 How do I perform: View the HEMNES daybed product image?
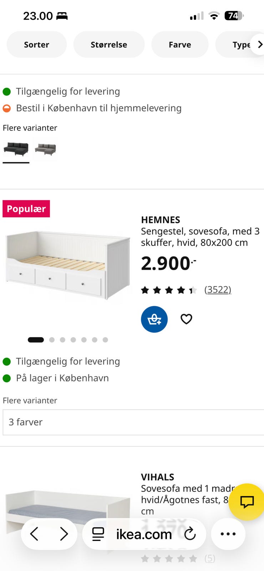coord(68,264)
